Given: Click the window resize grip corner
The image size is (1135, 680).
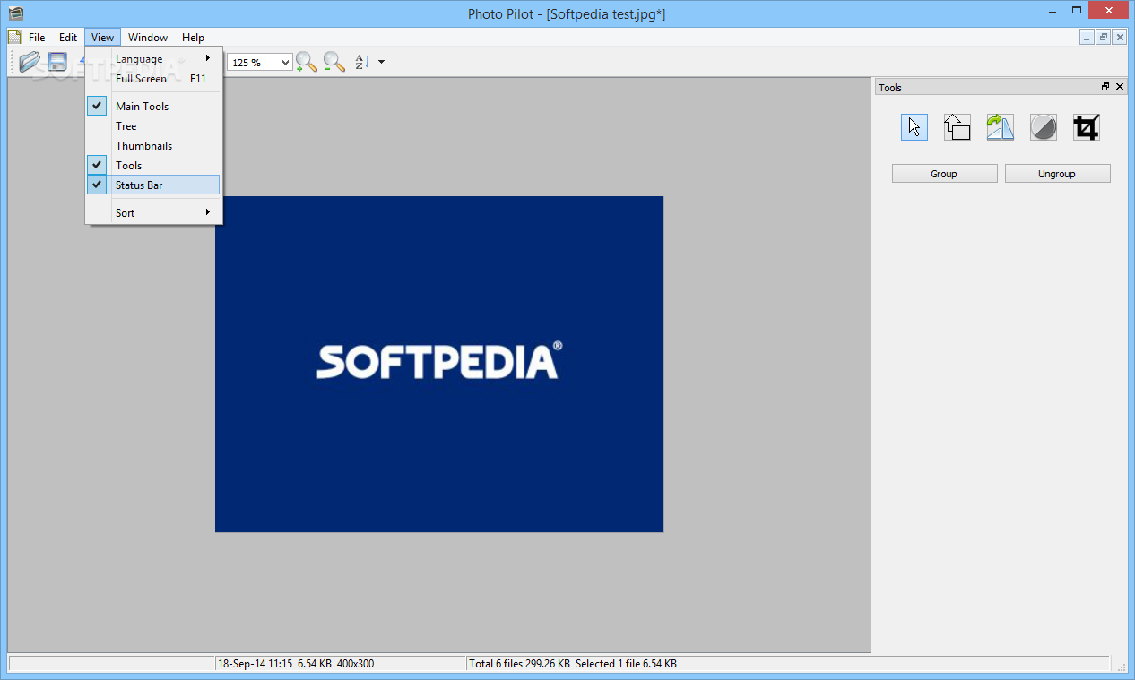Looking at the screenshot, I should click(x=1121, y=666).
